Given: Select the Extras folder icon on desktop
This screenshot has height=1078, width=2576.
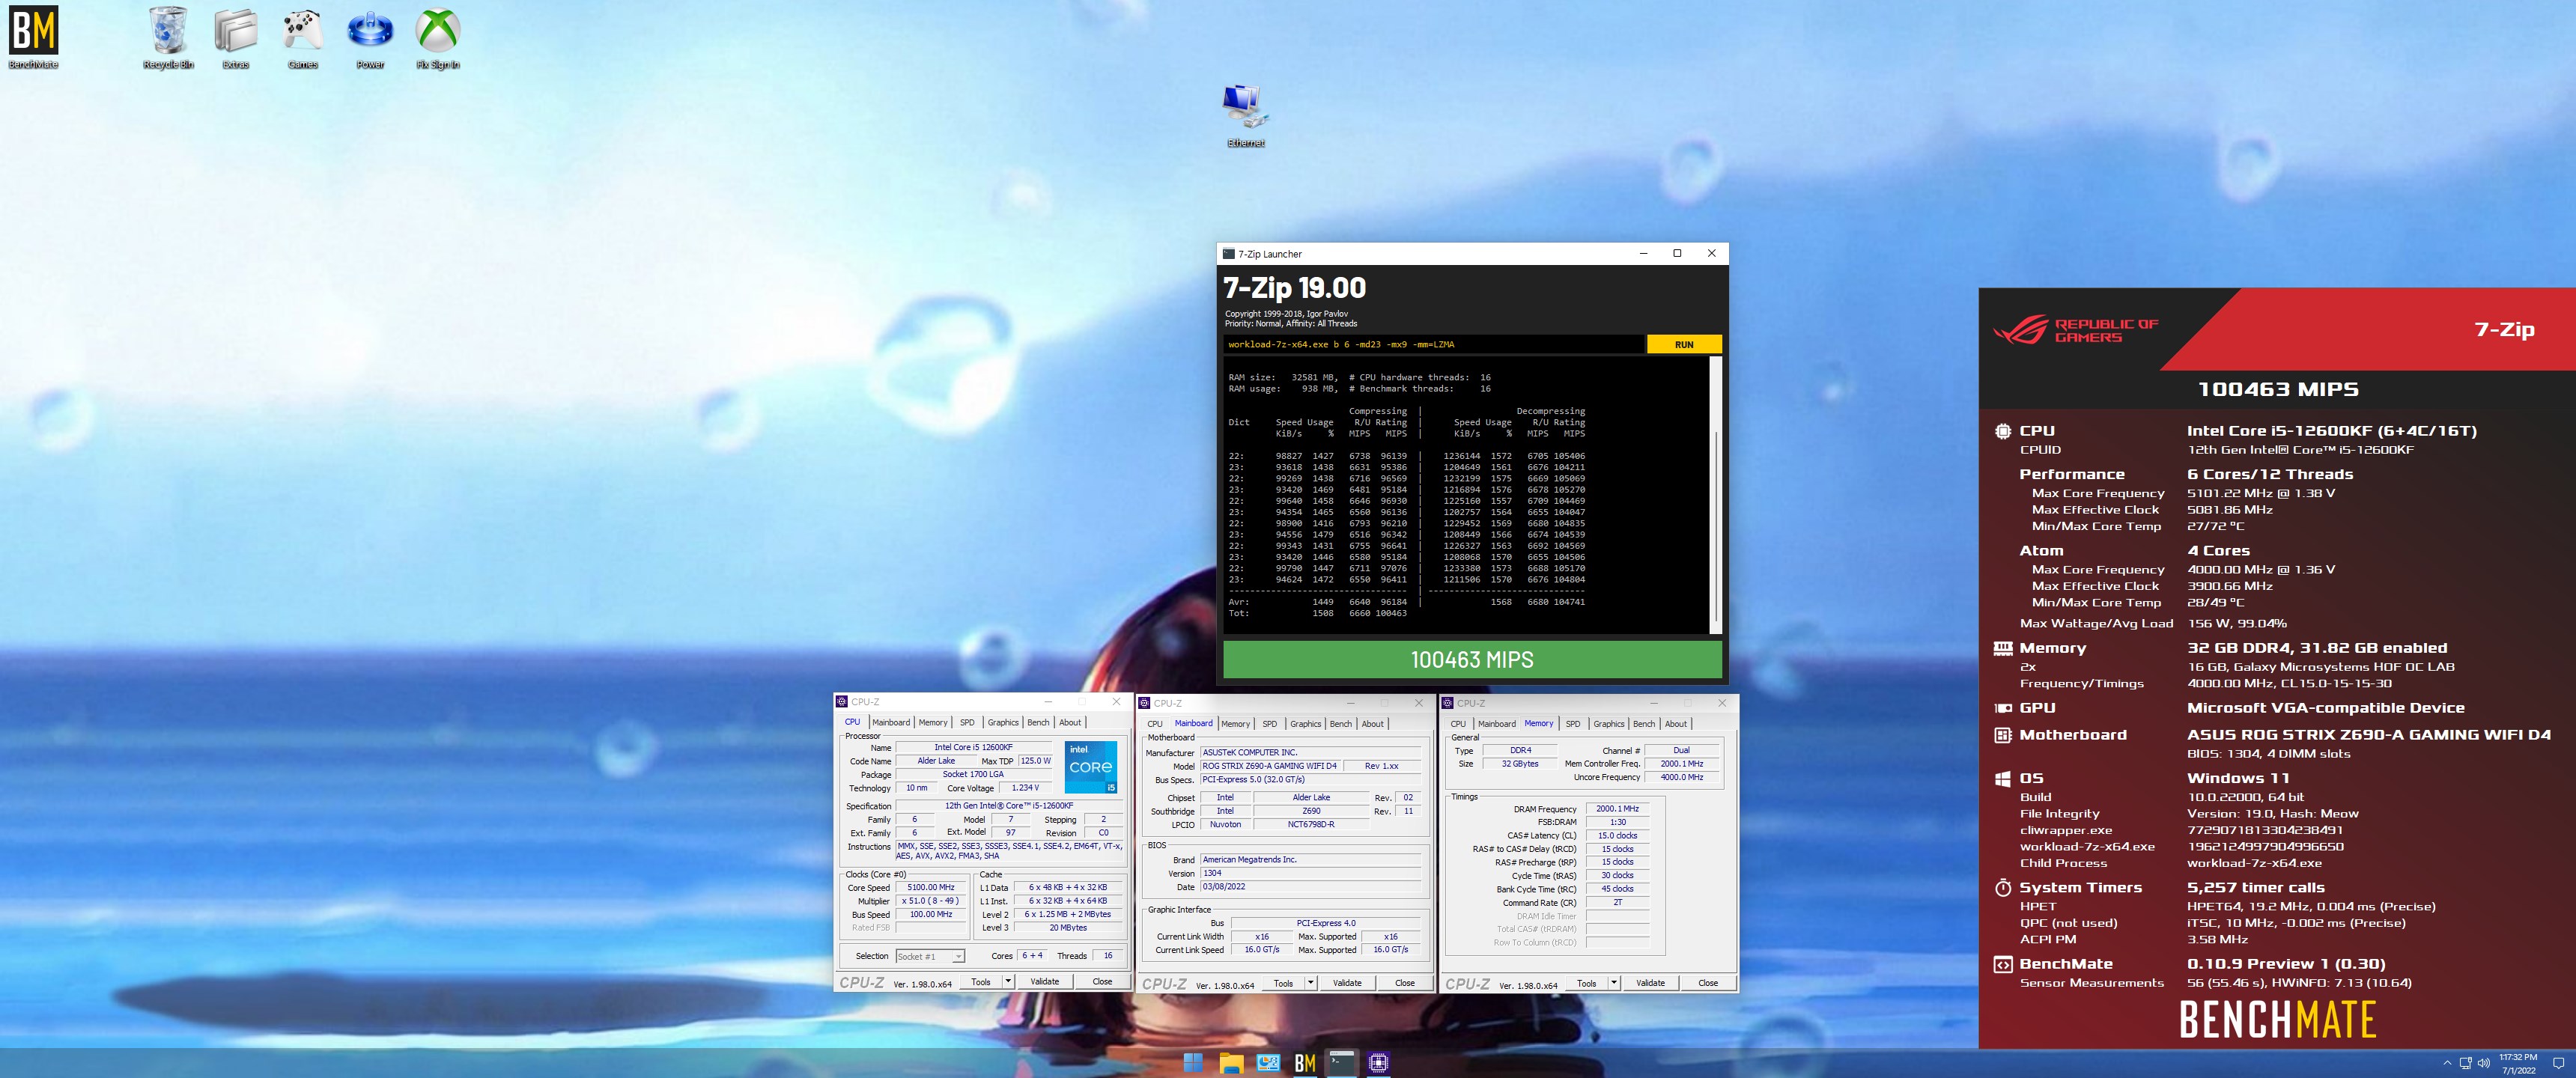Looking at the screenshot, I should (236, 37).
